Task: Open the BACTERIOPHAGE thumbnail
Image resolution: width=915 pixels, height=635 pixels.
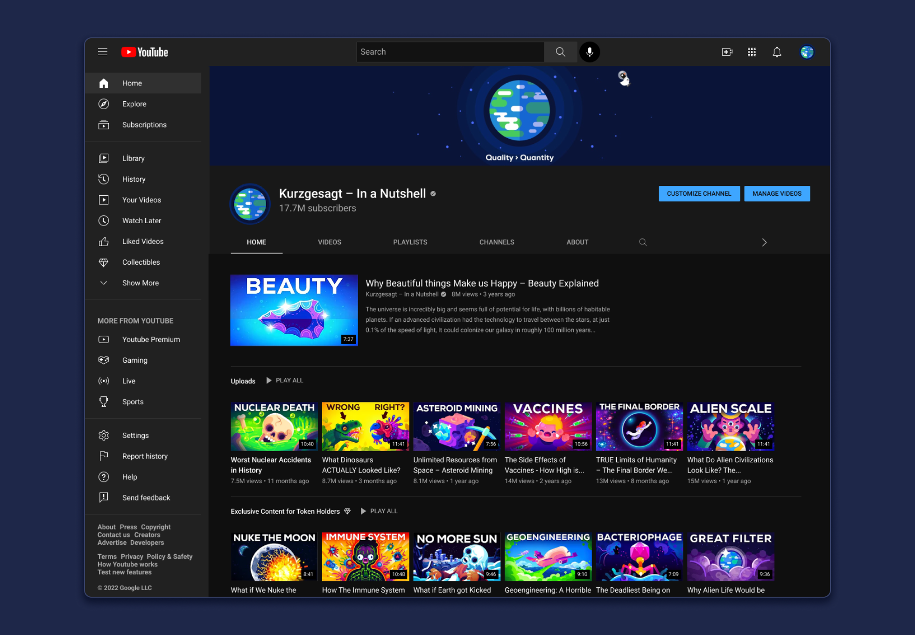Action: click(640, 557)
